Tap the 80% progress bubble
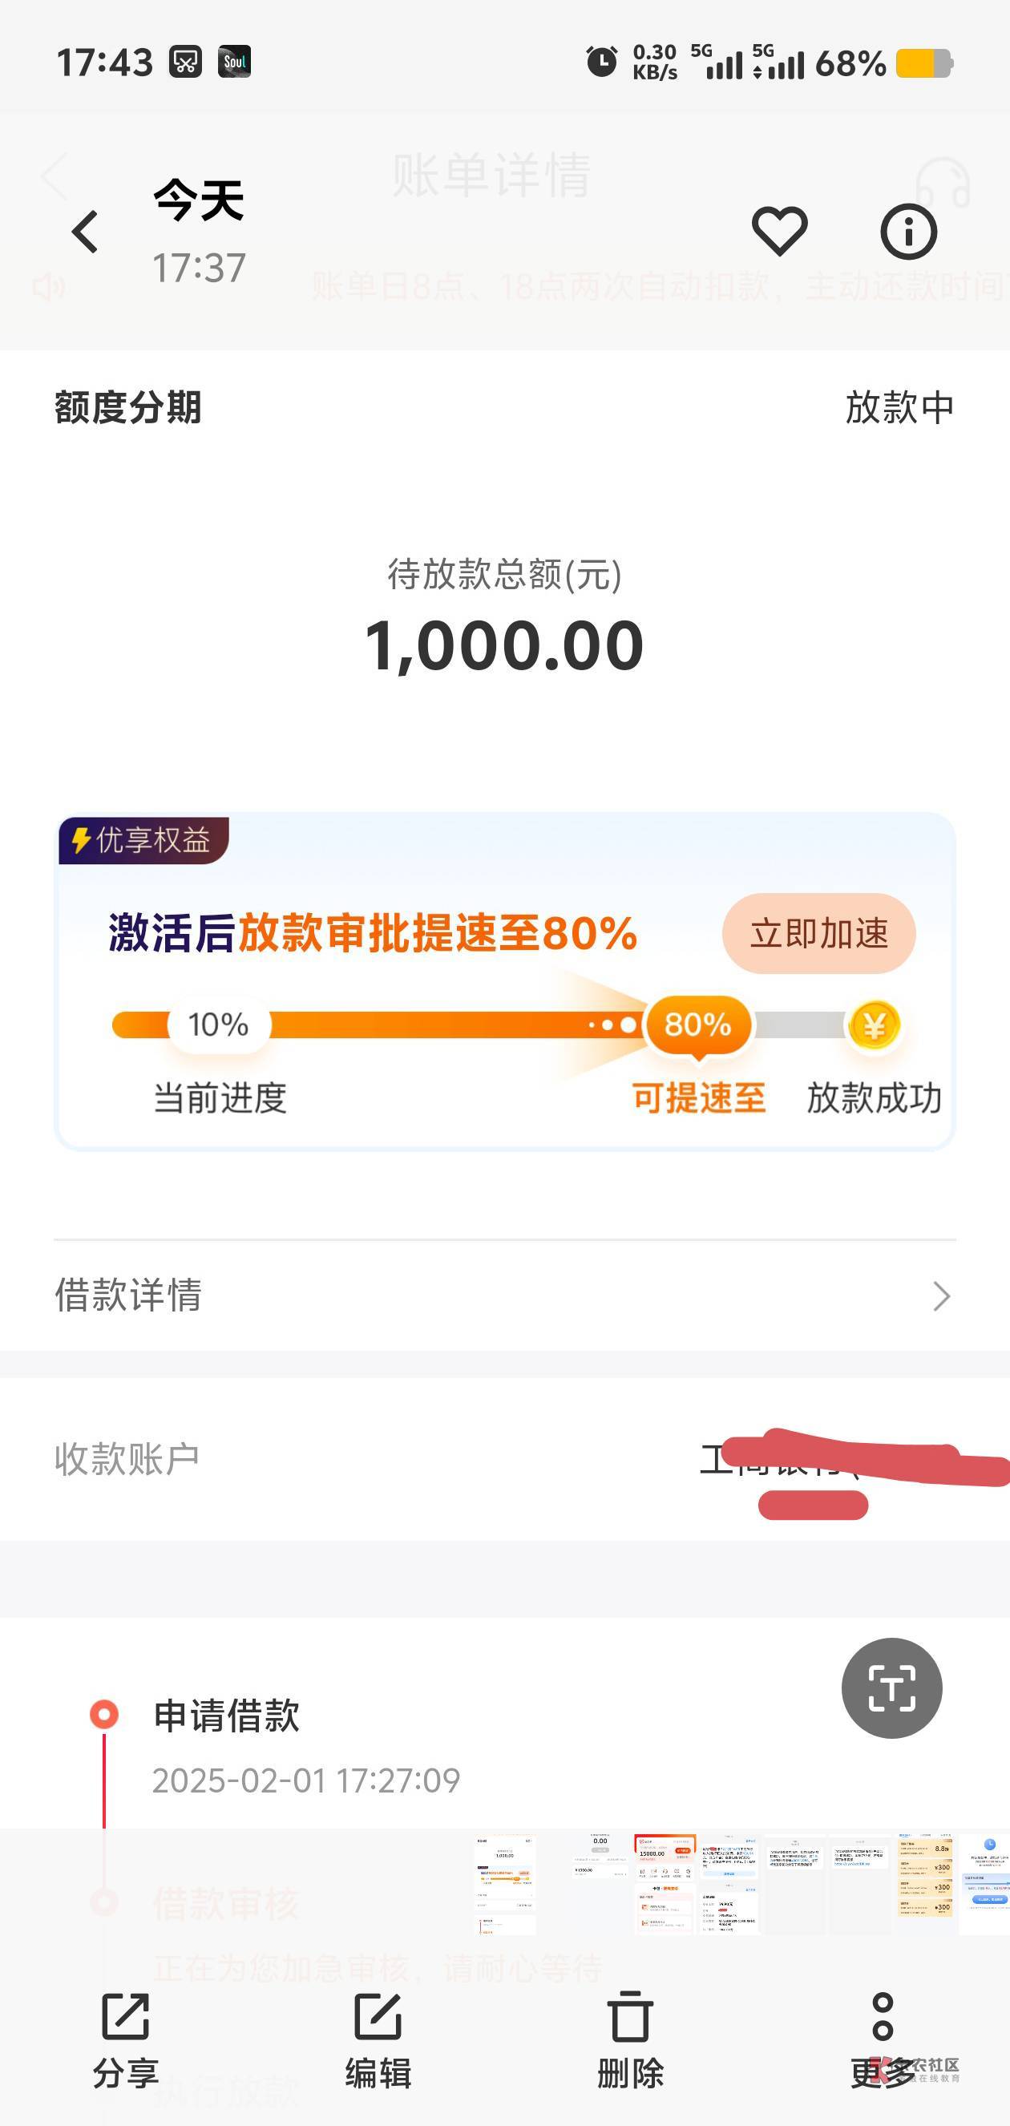Image resolution: width=1010 pixels, height=2126 pixels. 698,1025
